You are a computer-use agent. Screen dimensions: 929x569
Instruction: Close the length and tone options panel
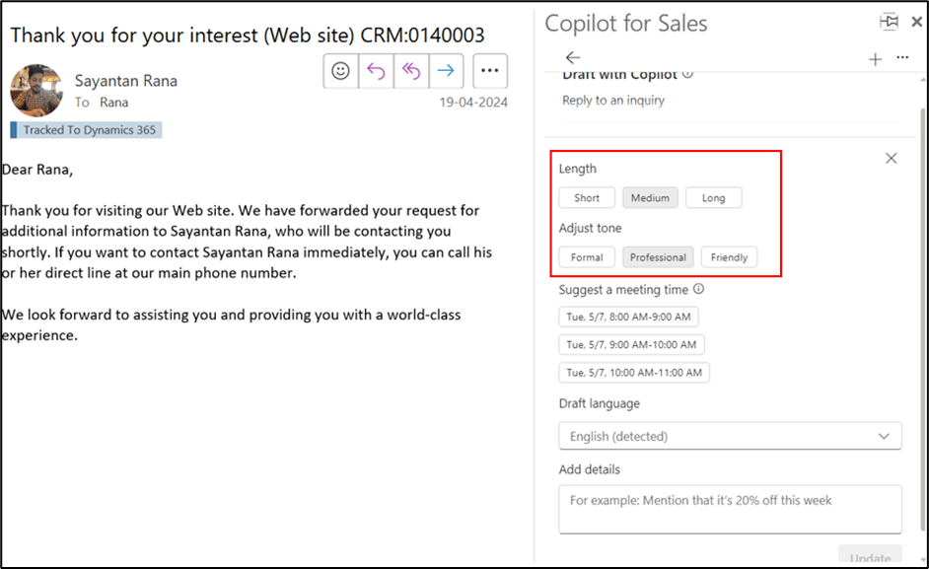(892, 158)
